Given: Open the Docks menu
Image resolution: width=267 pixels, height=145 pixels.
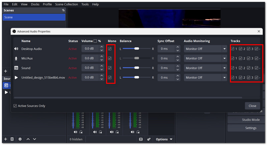Looking at the screenshot, I should 35,4.
